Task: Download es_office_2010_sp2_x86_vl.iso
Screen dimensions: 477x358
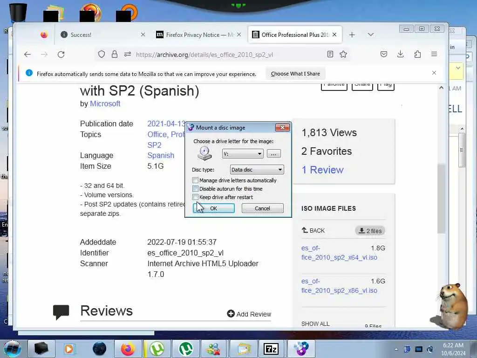Action: 339,286
